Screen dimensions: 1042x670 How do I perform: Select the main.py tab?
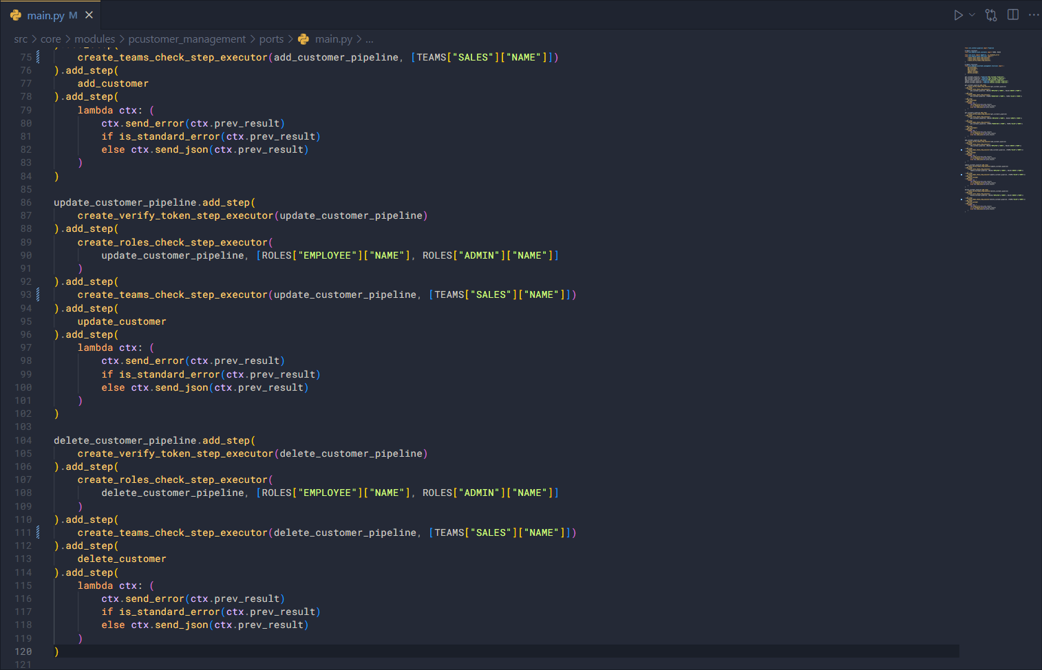pyautogui.click(x=45, y=15)
